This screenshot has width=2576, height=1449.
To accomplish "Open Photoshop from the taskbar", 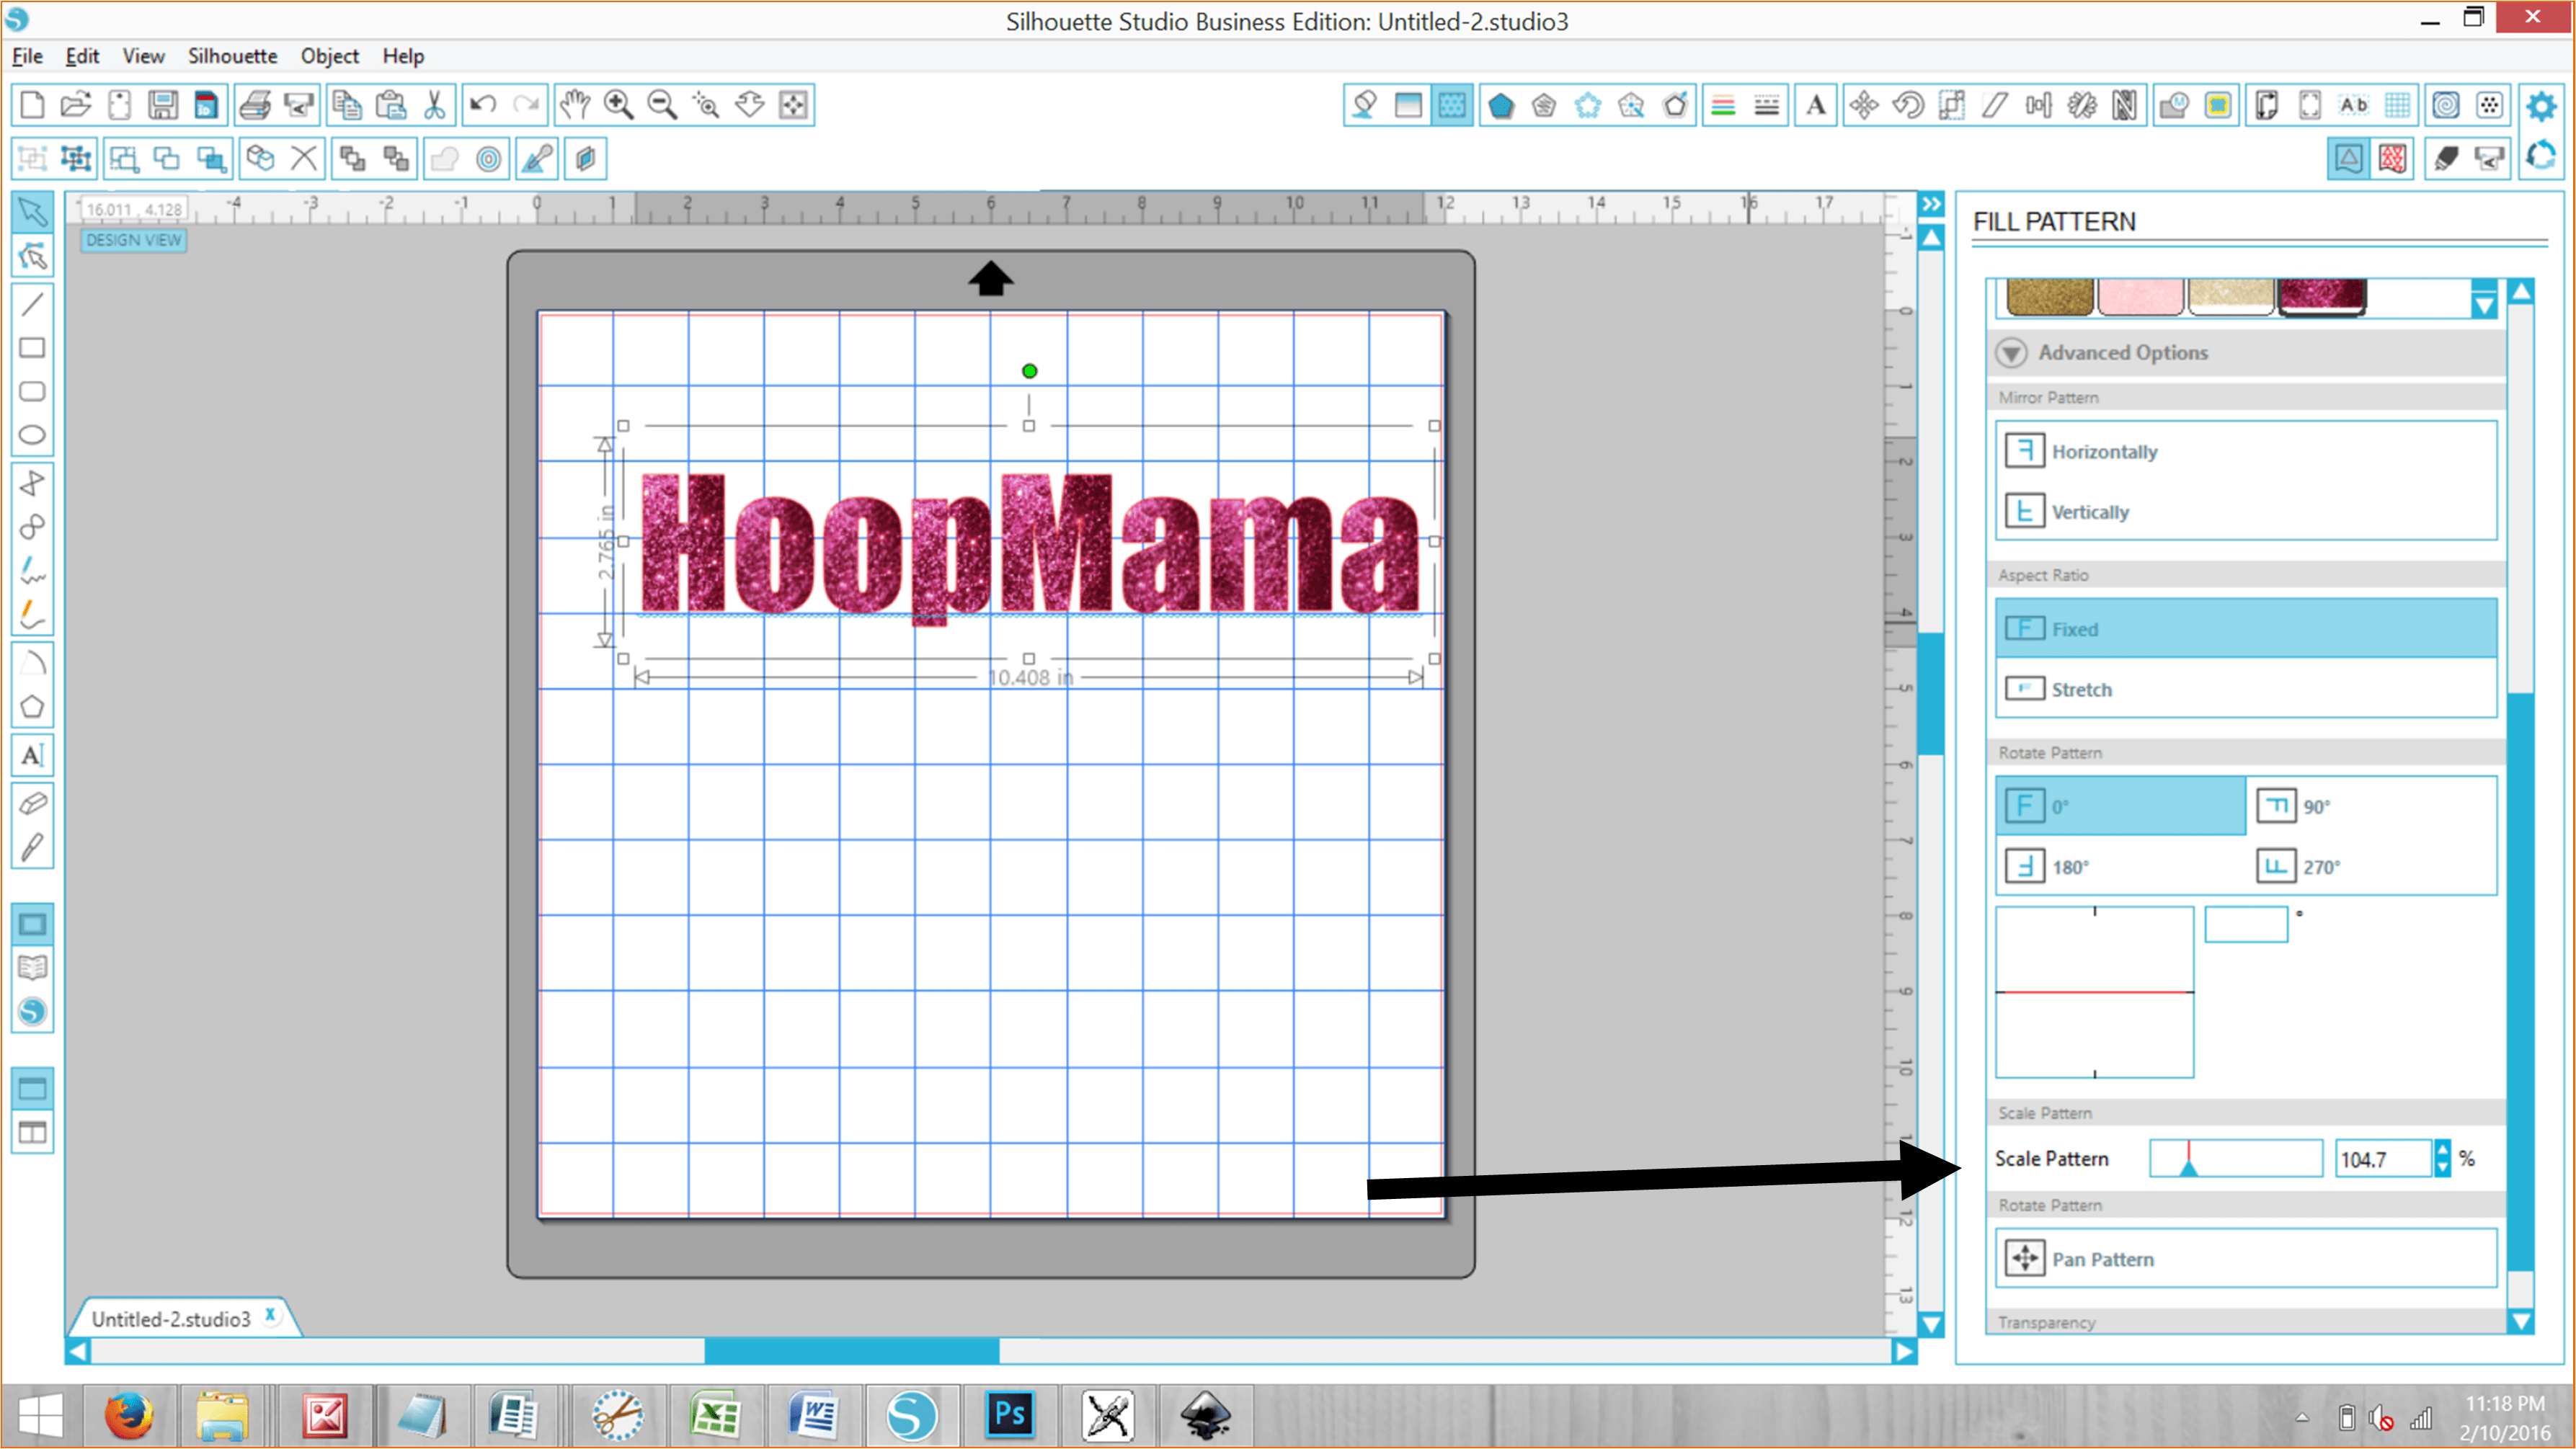I will (1009, 1415).
